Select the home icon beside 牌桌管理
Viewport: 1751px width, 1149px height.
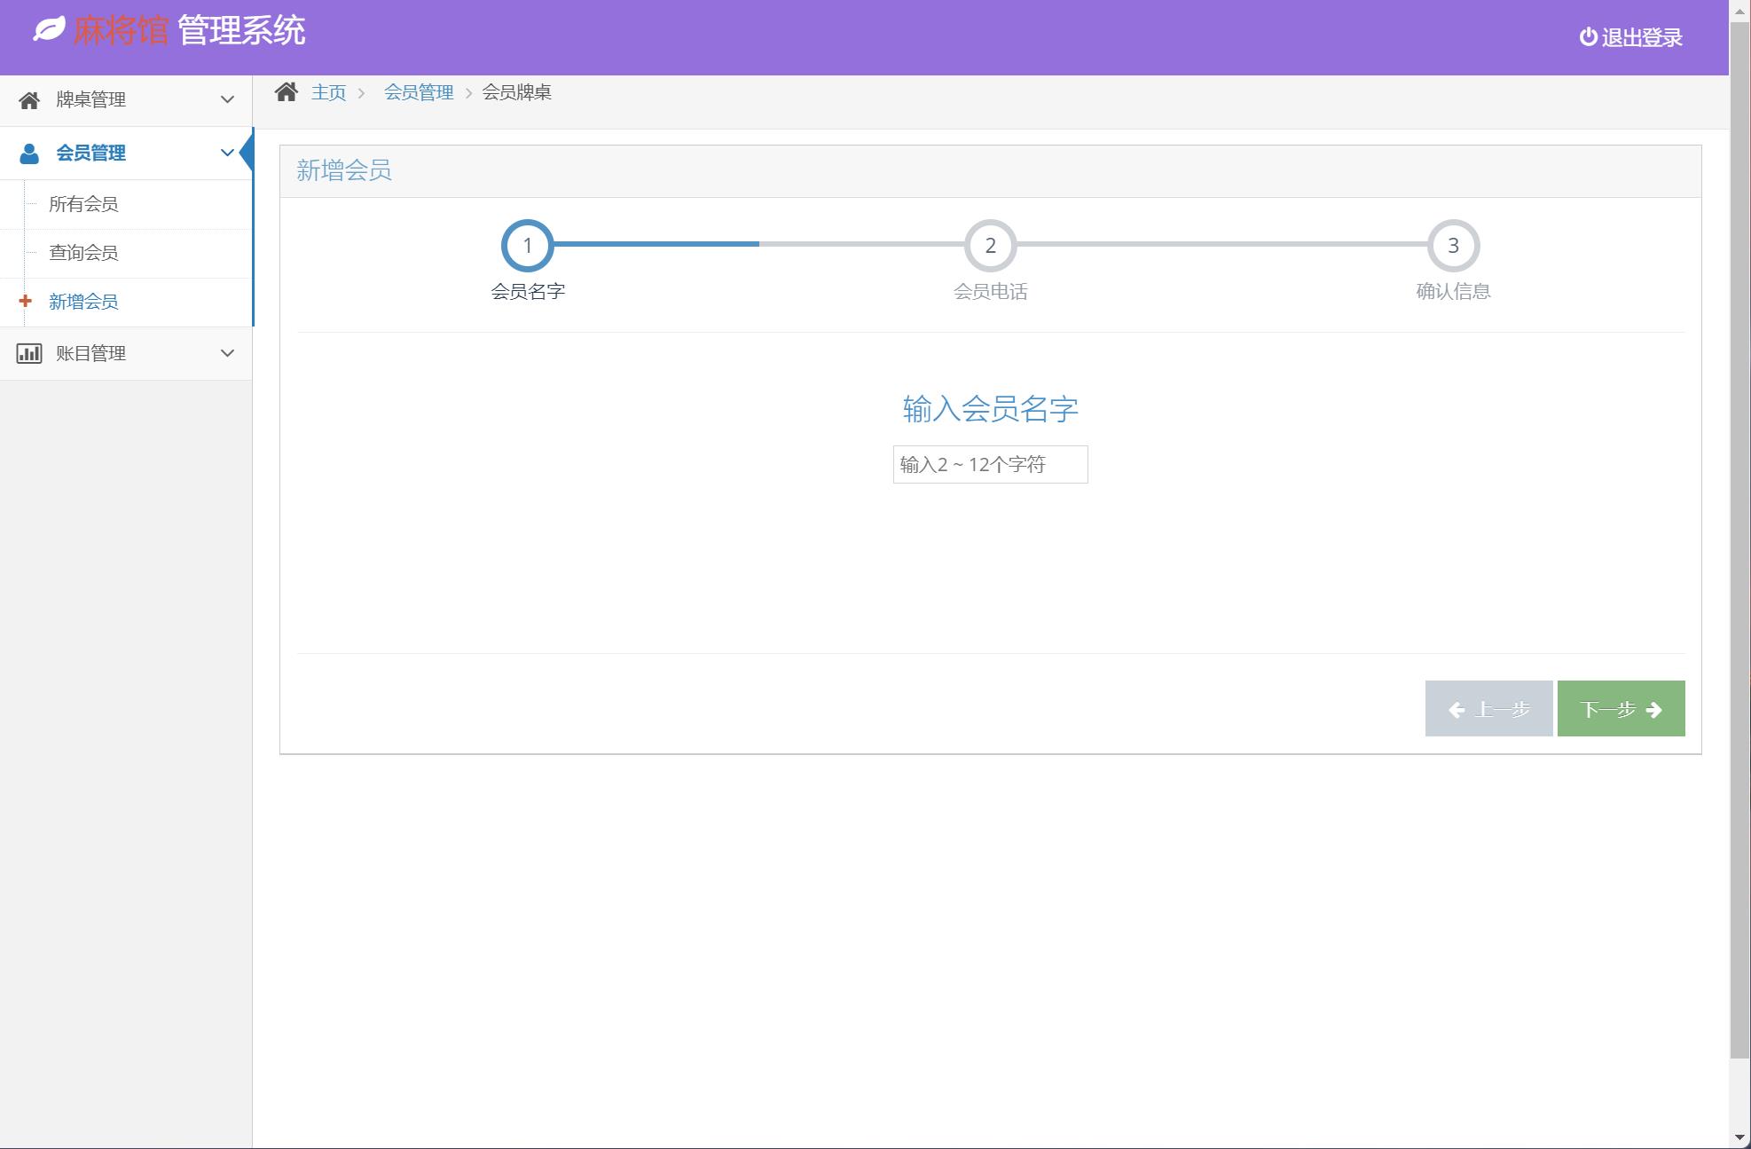tap(29, 99)
